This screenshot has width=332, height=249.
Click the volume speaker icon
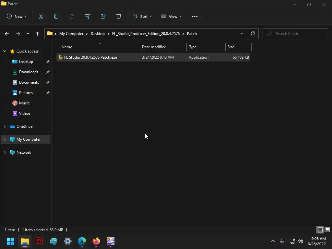[x=300, y=241]
